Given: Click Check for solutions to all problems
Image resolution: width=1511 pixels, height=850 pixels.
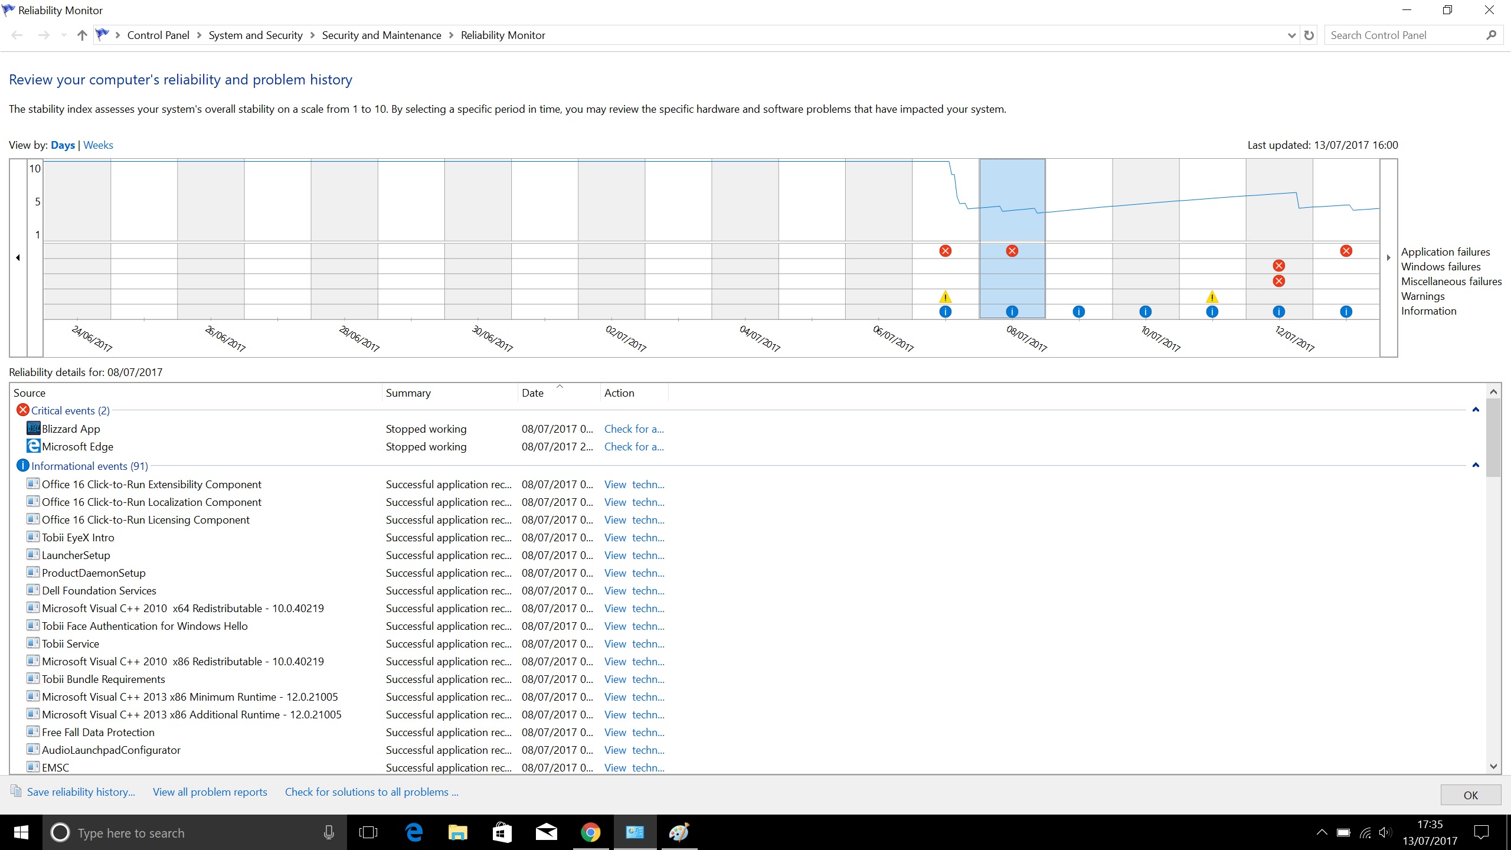Looking at the screenshot, I should (371, 792).
